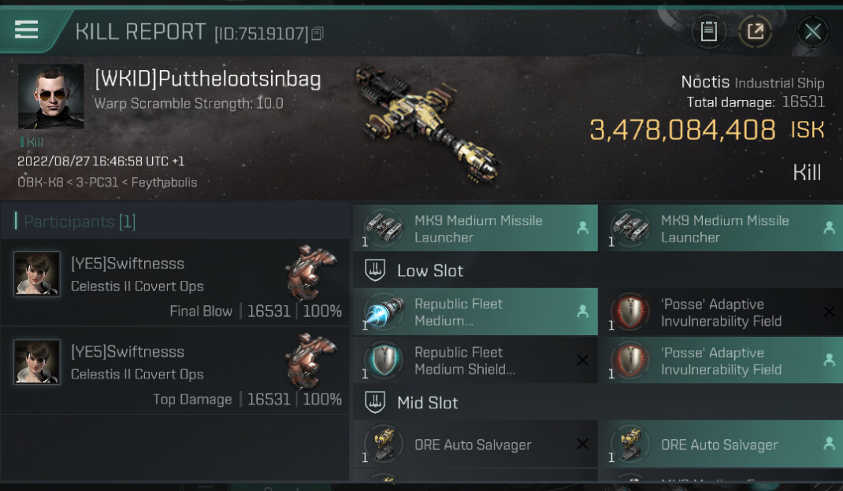Open the hamburger menu

[26, 30]
